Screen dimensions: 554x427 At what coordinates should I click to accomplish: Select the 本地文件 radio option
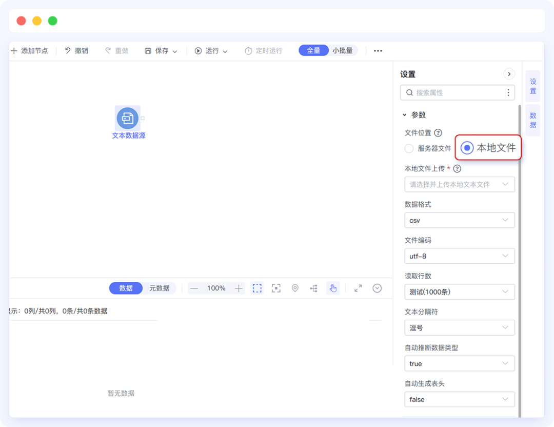(x=466, y=148)
